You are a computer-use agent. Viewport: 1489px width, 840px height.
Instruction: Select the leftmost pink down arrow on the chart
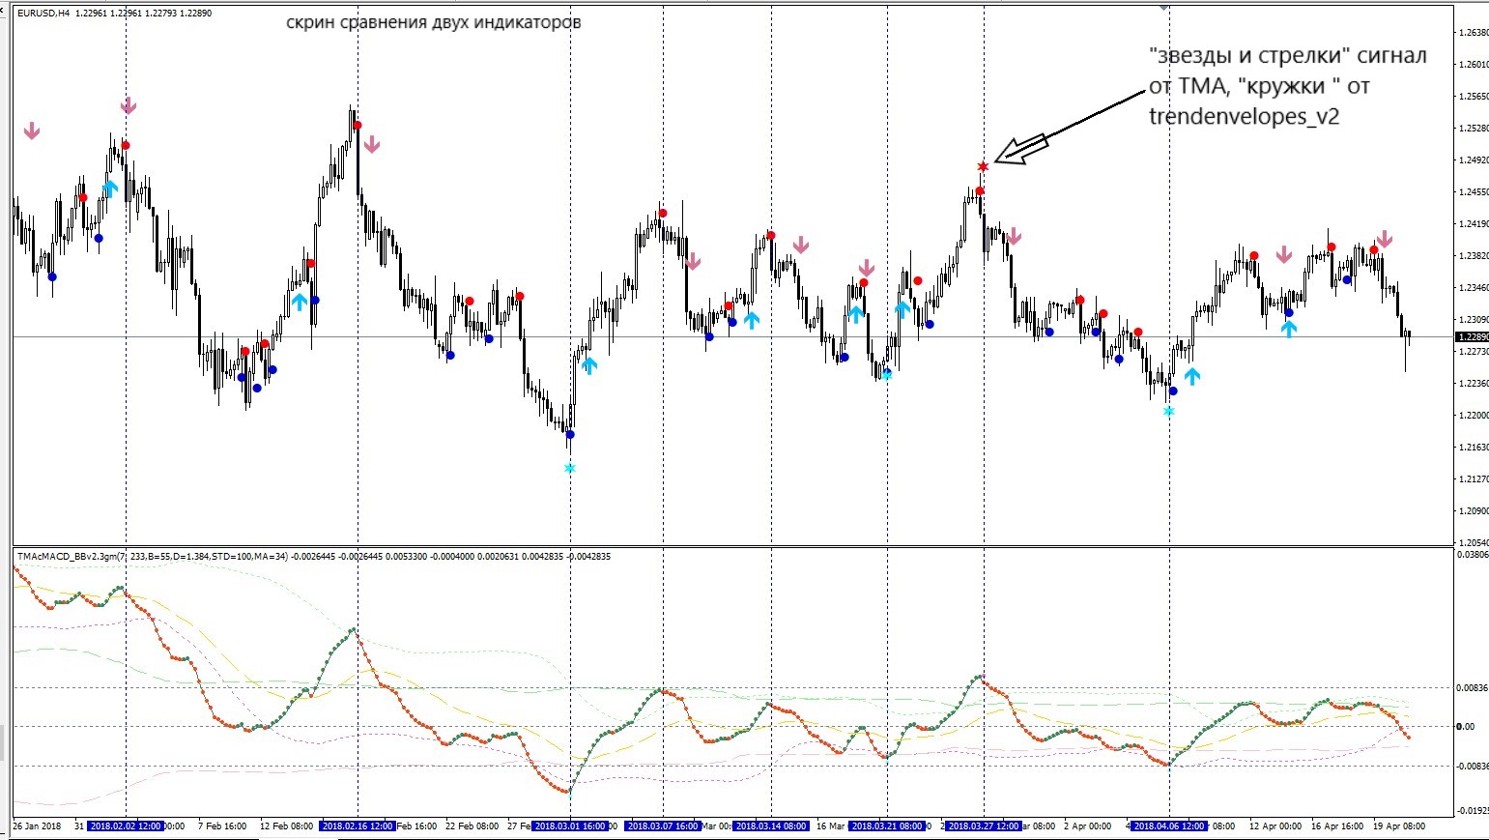(x=32, y=130)
